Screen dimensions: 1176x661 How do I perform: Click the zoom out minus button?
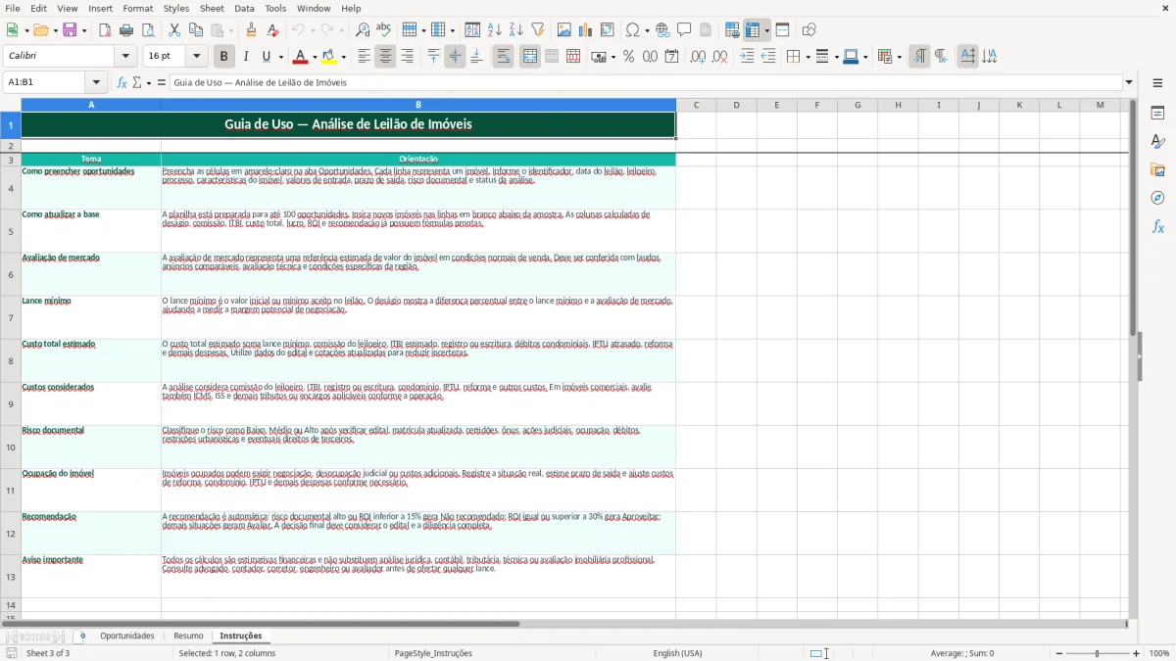(1057, 653)
